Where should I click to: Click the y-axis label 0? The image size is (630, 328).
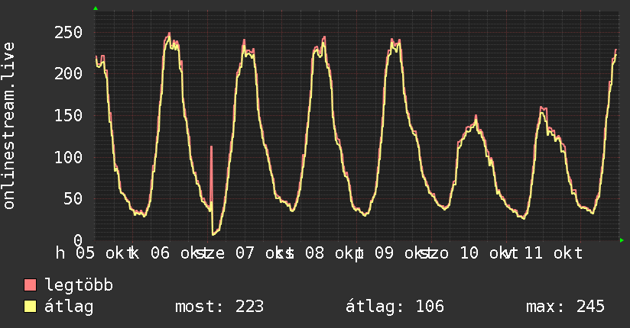pyautogui.click(x=78, y=240)
